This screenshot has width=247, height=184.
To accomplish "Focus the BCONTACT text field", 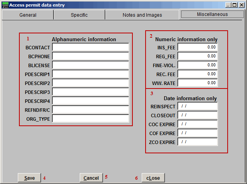I will [91, 47].
